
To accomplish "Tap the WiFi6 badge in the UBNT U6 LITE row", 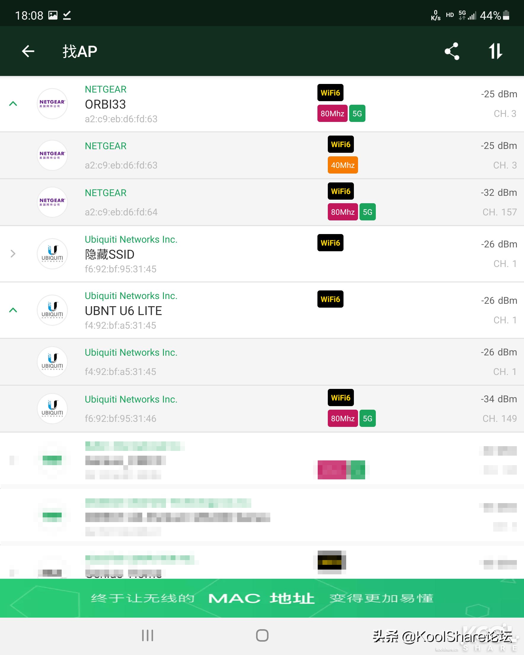I will 330,299.
